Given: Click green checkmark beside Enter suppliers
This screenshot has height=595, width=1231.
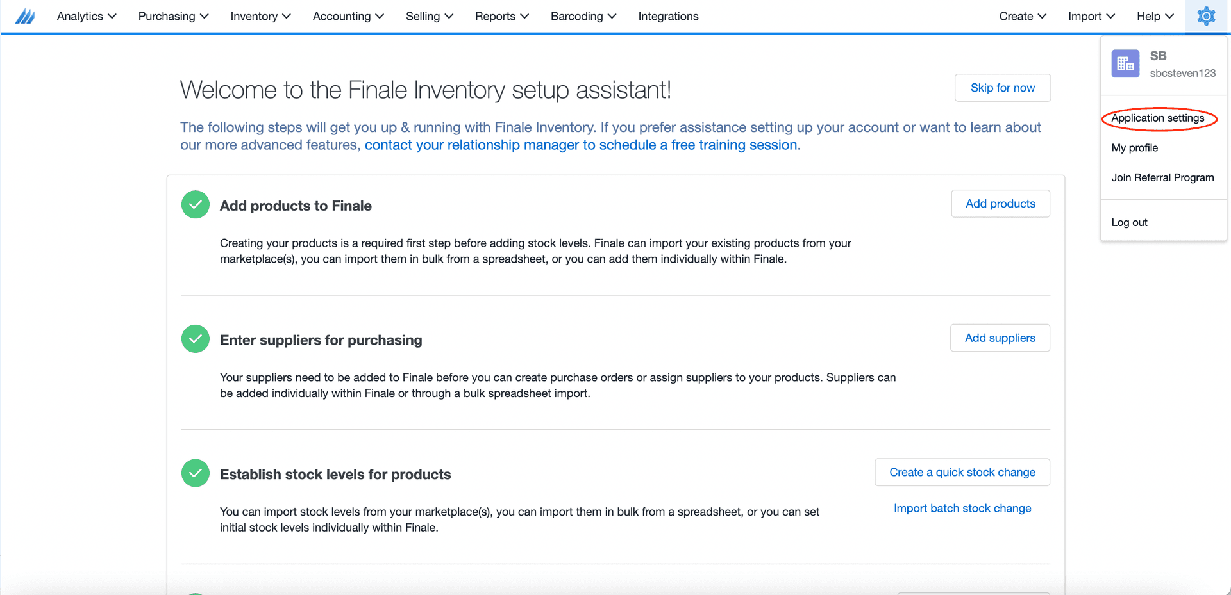Looking at the screenshot, I should tap(196, 339).
